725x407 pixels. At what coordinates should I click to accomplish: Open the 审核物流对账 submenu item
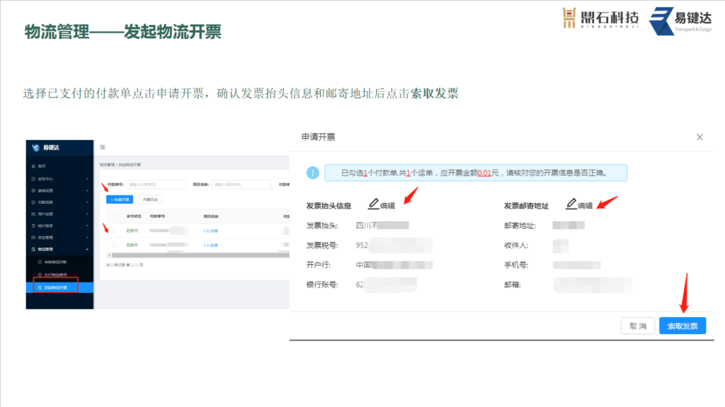59,262
